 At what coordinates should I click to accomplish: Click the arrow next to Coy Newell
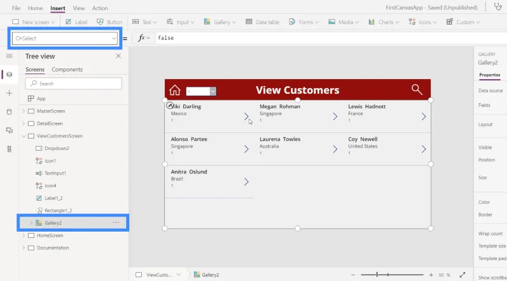click(x=423, y=149)
